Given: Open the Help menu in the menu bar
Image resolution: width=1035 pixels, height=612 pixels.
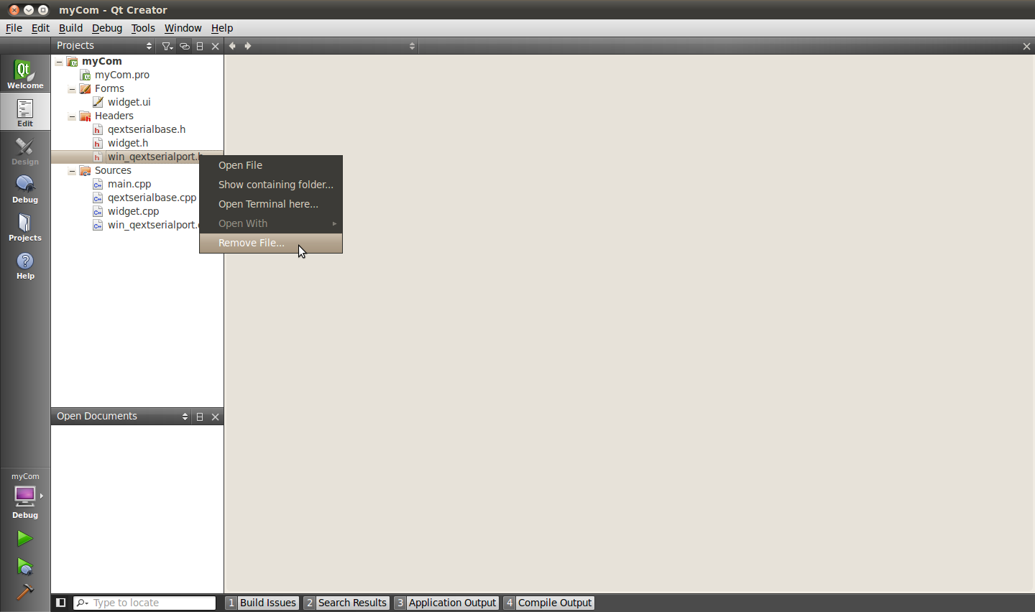Looking at the screenshot, I should click(x=222, y=28).
